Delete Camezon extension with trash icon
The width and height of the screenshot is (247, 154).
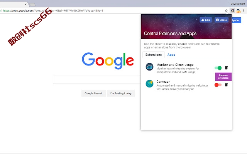tap(226, 85)
